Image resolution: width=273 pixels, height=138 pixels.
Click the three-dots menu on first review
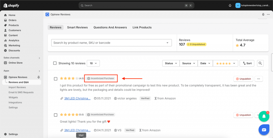coord(259,79)
